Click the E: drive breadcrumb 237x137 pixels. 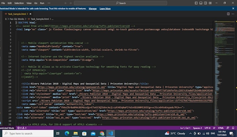6,19
